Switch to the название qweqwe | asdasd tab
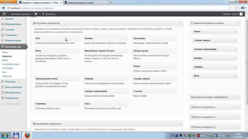248x139 pixels. pyautogui.click(x=86, y=3)
